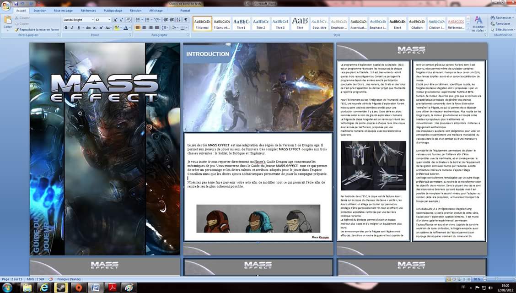Enable justified text alignment

(156, 27)
